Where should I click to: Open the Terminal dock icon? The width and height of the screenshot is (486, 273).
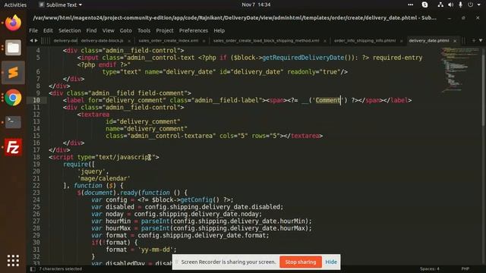pos(13,122)
